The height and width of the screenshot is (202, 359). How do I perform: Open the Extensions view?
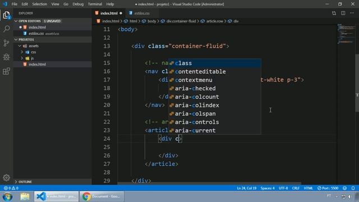coord(6,71)
